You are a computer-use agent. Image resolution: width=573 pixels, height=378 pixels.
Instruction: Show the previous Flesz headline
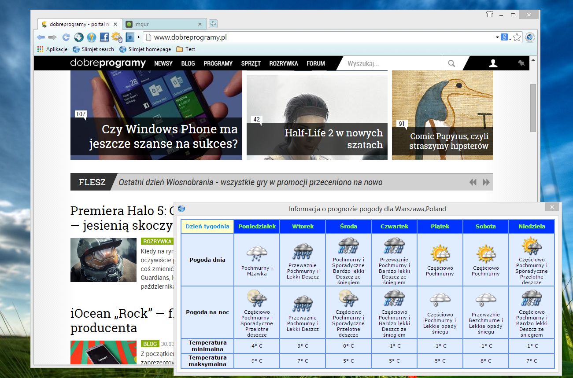click(473, 182)
